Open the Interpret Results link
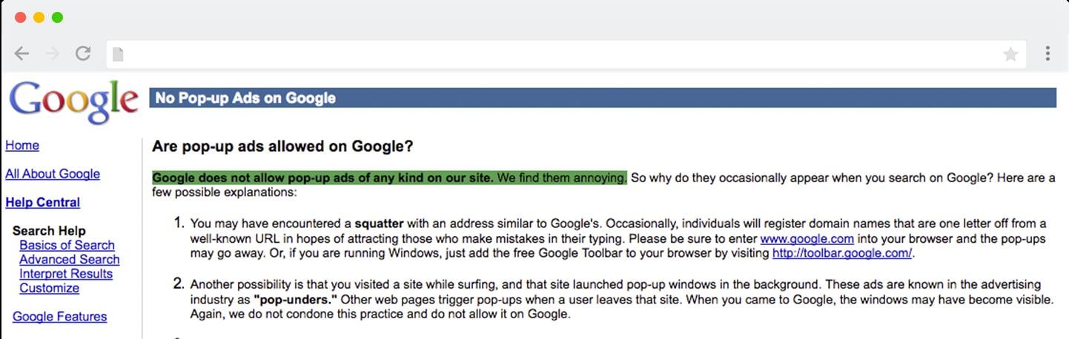This screenshot has height=339, width=1069. (66, 274)
